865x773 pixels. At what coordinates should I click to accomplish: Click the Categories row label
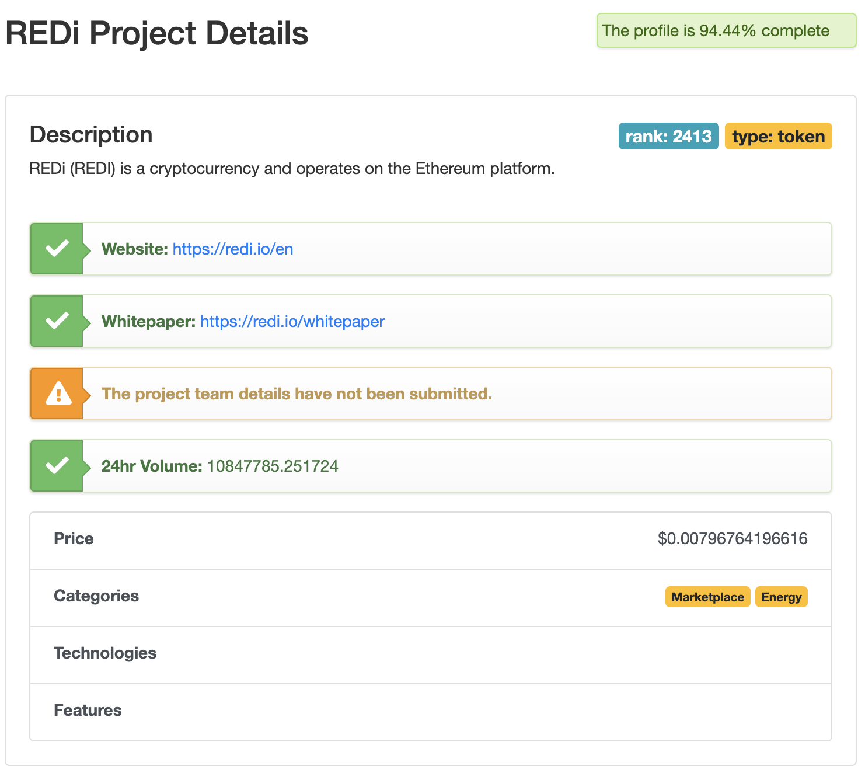(x=96, y=596)
